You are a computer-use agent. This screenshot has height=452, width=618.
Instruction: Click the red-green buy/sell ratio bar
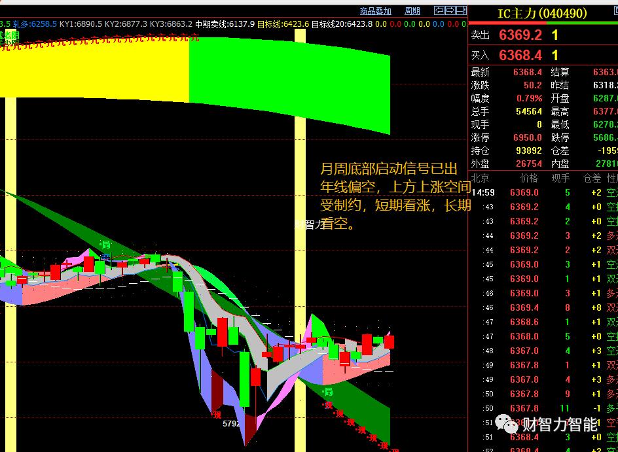coord(543,24)
